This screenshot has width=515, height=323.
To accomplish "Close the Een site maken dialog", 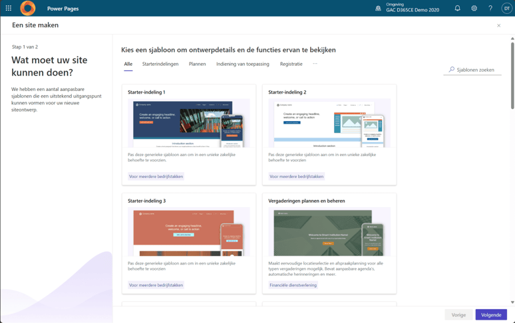I will (x=498, y=25).
